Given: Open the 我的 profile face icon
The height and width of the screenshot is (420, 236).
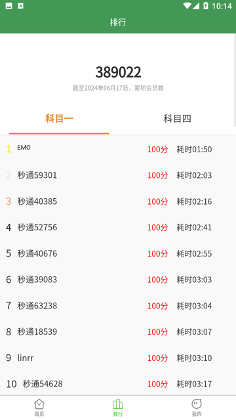Looking at the screenshot, I should click(197, 404).
